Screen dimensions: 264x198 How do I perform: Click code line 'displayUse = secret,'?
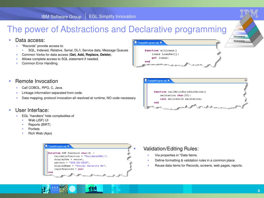[x=69, y=159]
